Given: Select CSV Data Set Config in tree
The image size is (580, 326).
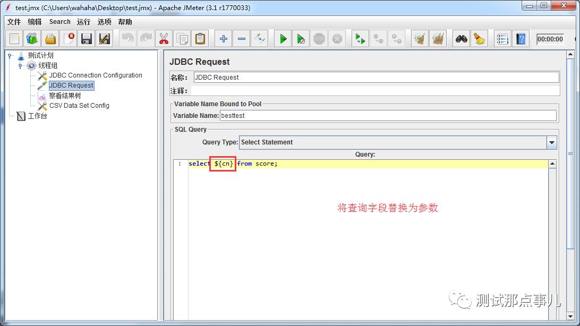Looking at the screenshot, I should pos(79,106).
